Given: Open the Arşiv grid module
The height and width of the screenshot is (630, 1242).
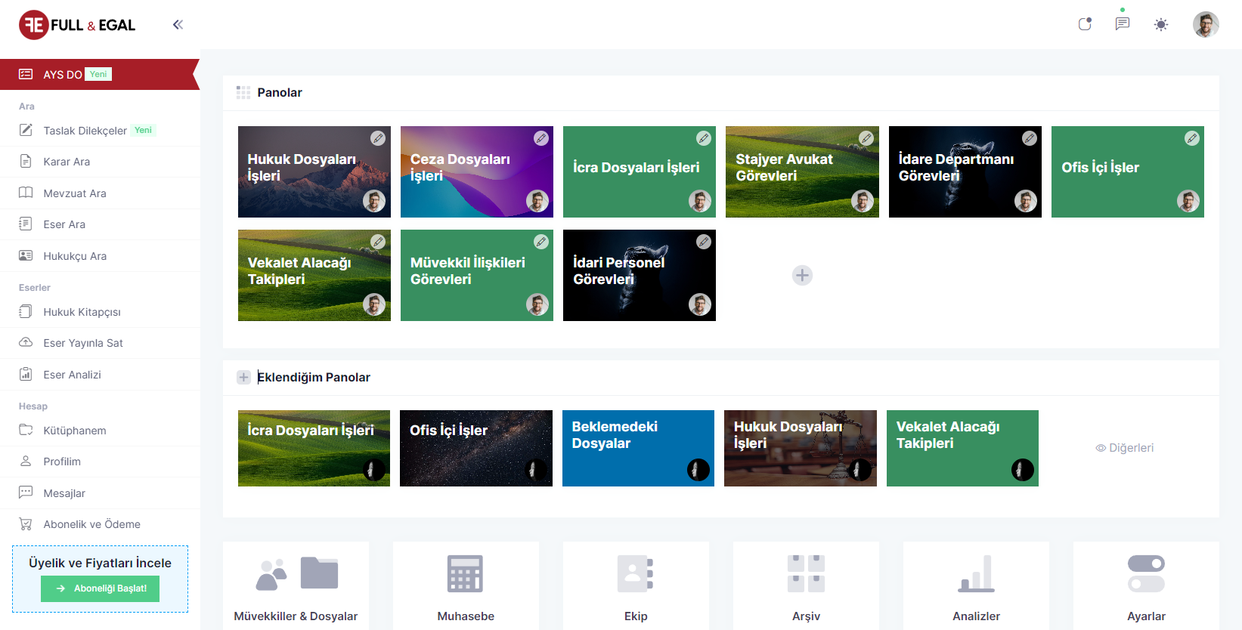Looking at the screenshot, I should [x=806, y=585].
